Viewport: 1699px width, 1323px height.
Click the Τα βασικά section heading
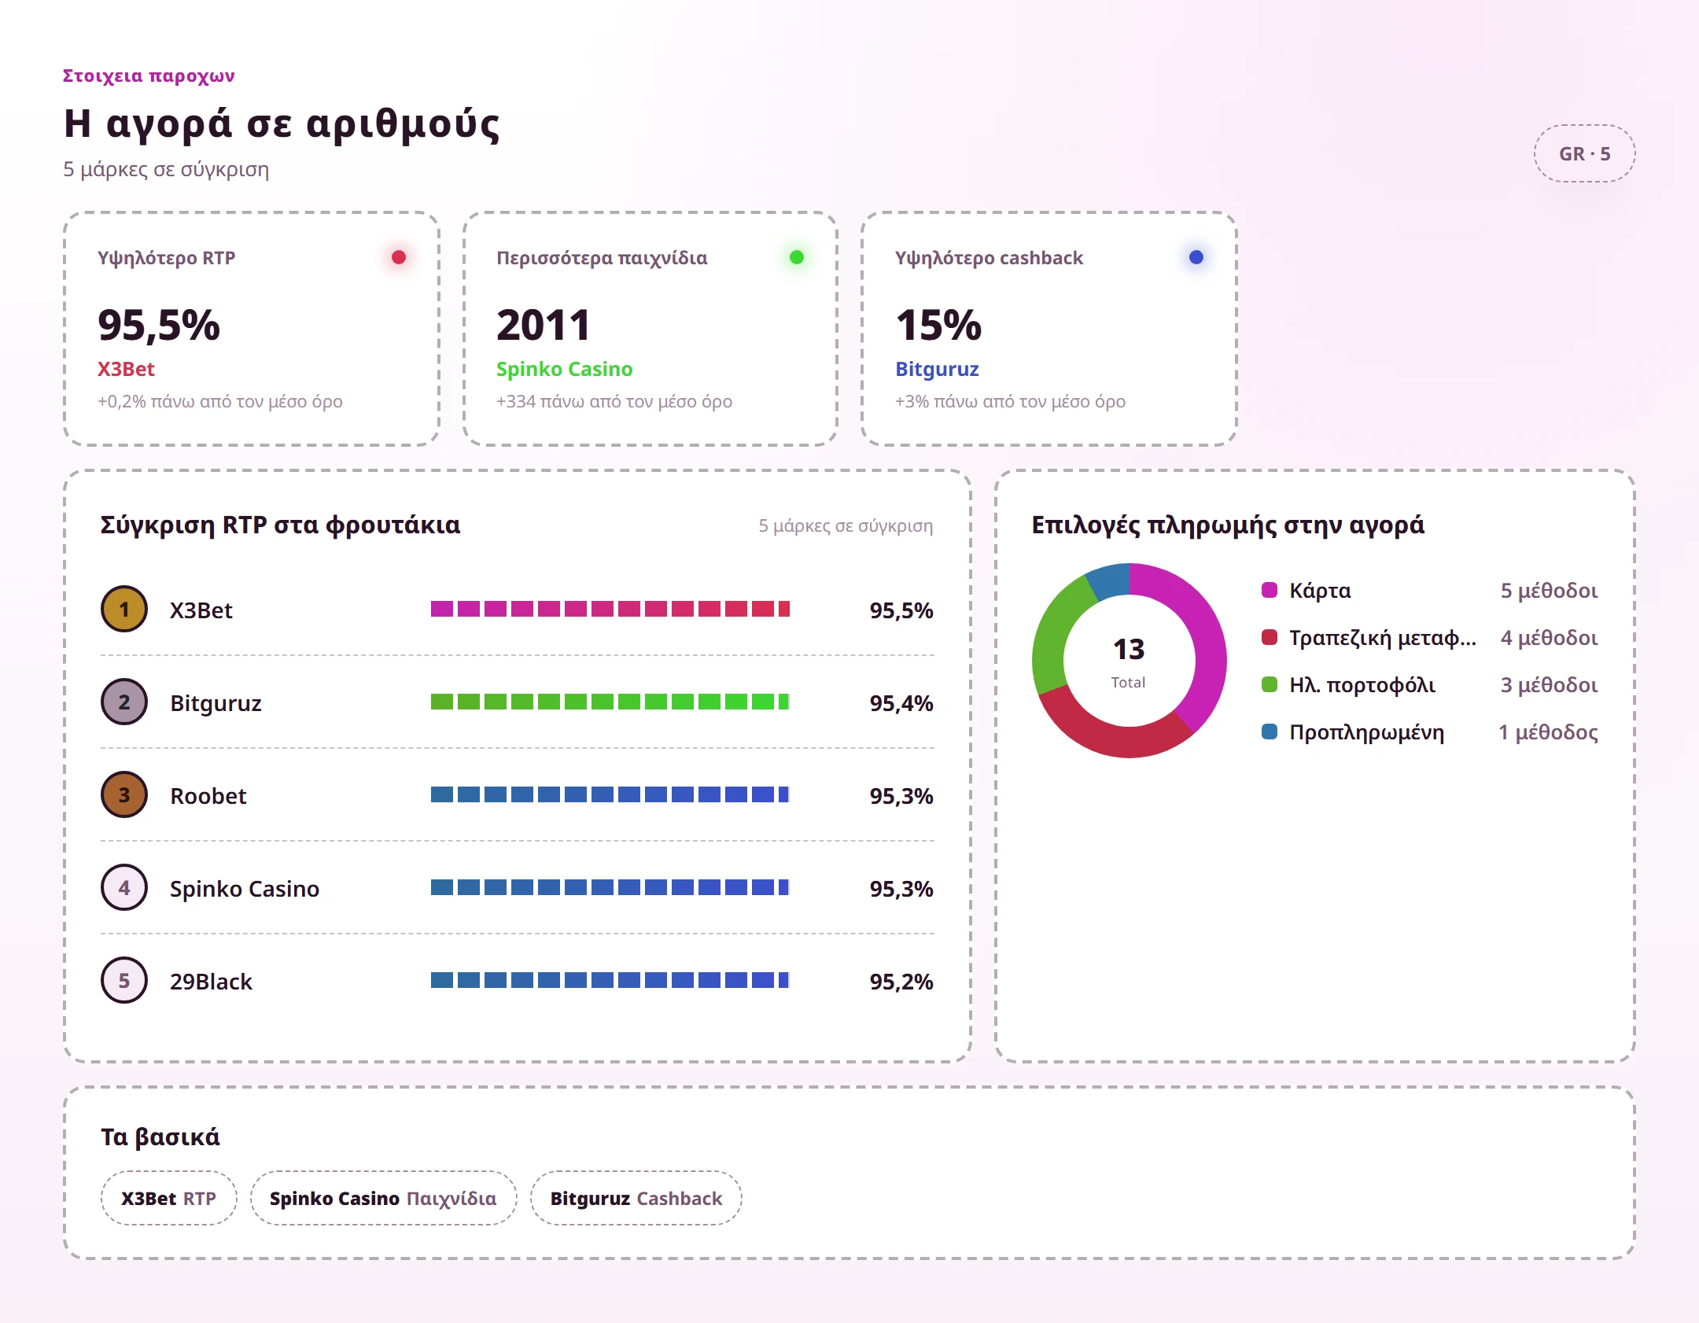pyautogui.click(x=160, y=1137)
